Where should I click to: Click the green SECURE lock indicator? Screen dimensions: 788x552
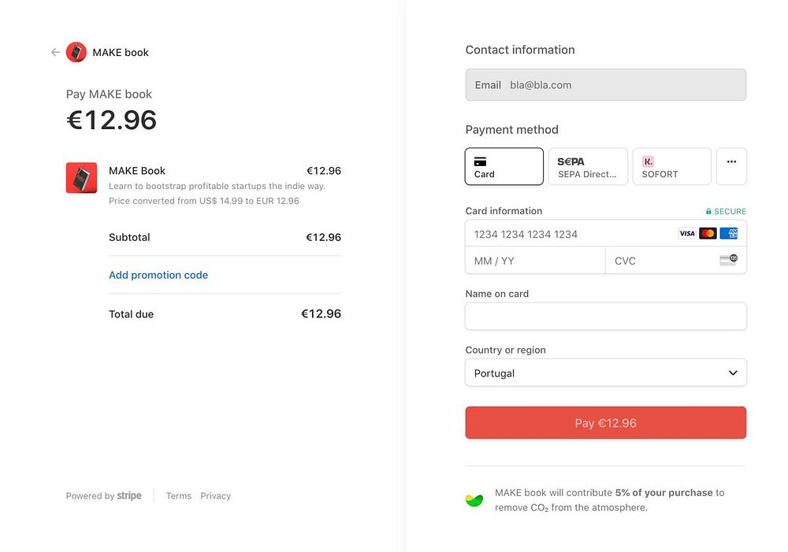(x=726, y=212)
